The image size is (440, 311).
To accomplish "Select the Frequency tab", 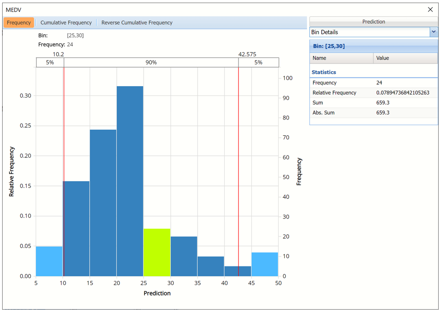I will click(x=19, y=23).
